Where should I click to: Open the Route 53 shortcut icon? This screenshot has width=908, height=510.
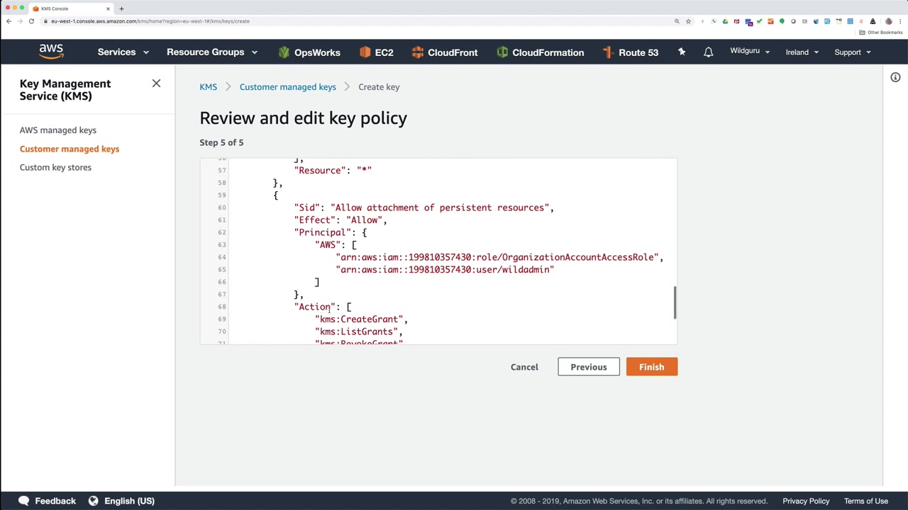click(x=607, y=52)
